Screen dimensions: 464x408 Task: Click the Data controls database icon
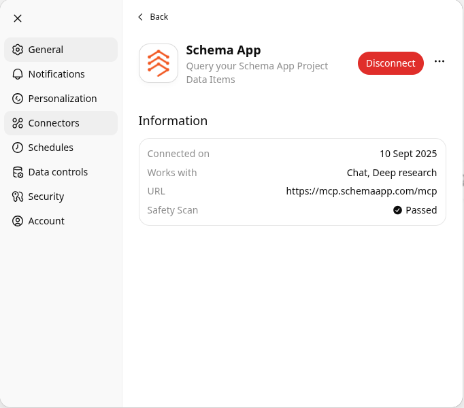click(x=18, y=172)
